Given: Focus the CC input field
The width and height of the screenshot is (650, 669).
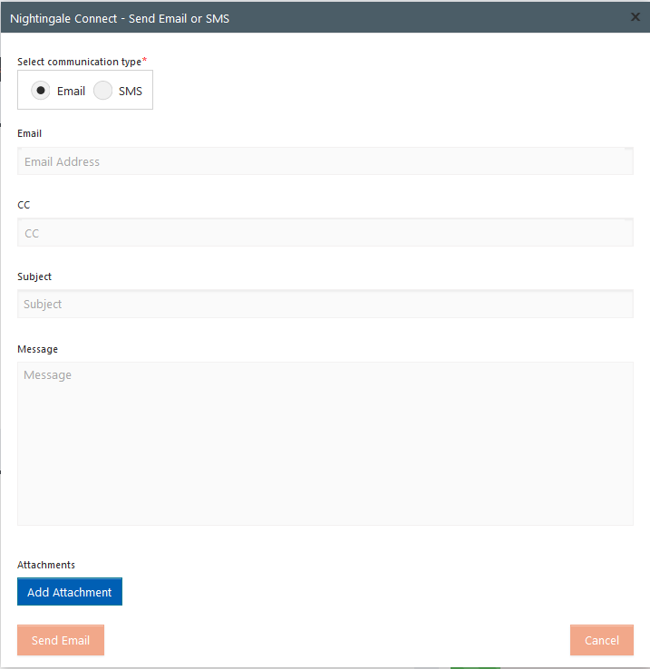Looking at the screenshot, I should pos(325,233).
